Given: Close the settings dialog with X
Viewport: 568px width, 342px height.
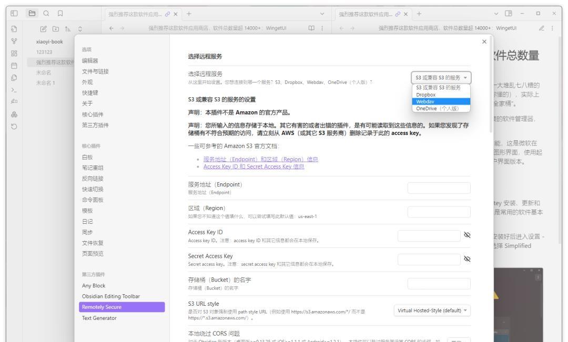Looking at the screenshot, I should pyautogui.click(x=484, y=43).
